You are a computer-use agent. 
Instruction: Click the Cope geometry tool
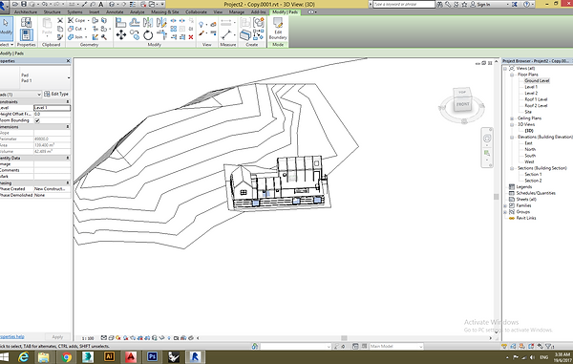point(76,20)
